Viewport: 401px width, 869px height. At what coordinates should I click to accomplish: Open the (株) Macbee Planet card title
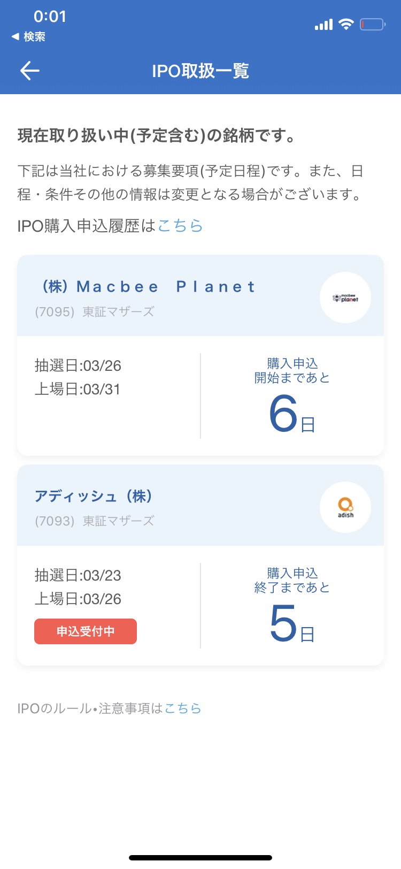click(x=149, y=287)
